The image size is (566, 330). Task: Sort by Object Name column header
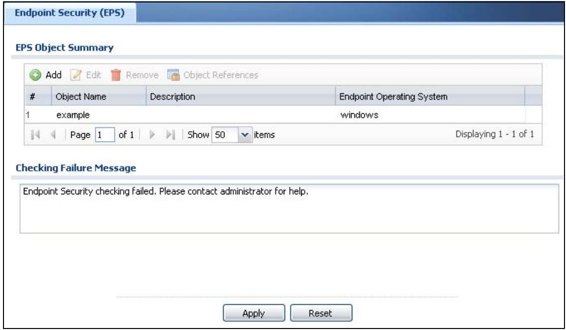[99, 96]
